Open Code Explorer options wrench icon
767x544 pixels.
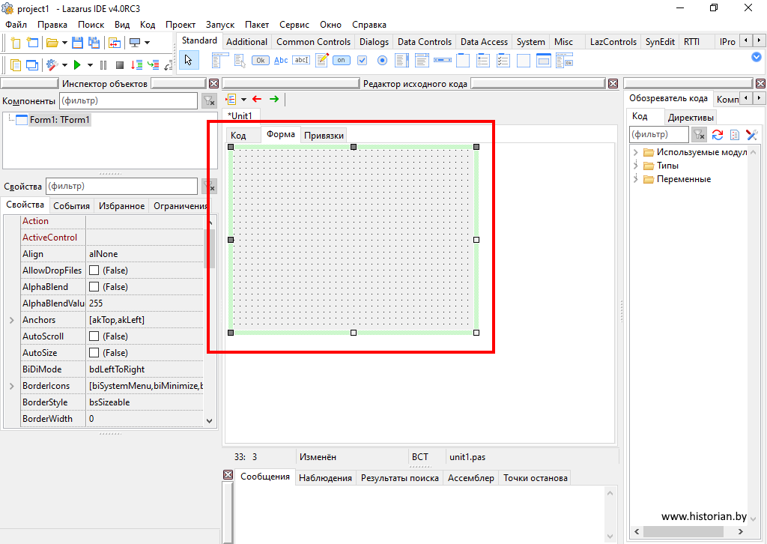[x=751, y=135]
